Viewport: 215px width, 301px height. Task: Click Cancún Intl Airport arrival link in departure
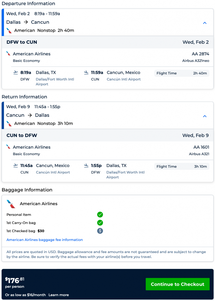coord(124,79)
